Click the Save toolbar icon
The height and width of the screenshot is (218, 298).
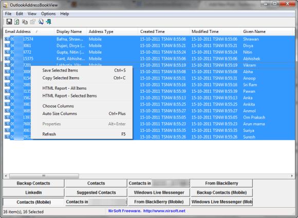[9, 22]
